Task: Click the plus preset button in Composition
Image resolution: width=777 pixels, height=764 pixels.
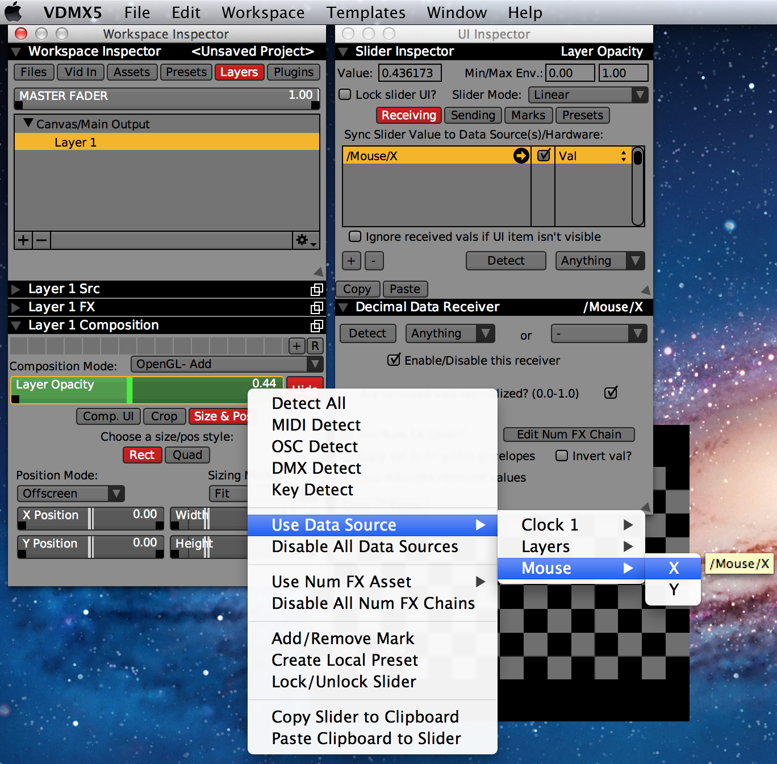Action: [x=297, y=346]
